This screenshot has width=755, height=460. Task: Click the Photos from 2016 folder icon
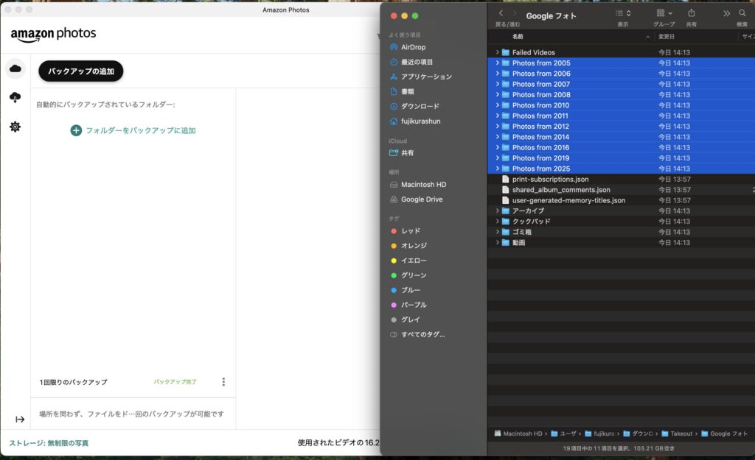click(x=506, y=147)
